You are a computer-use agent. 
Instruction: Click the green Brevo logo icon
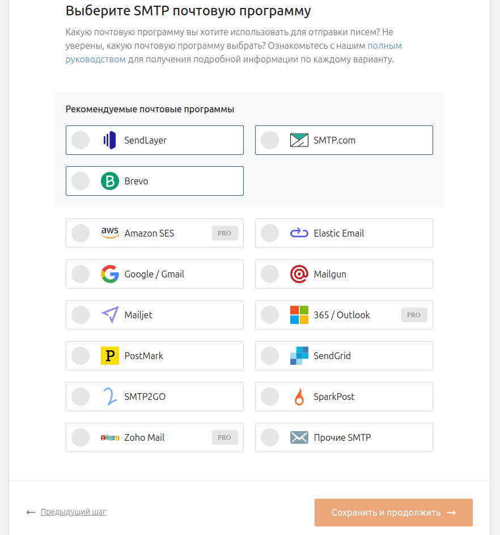pyautogui.click(x=109, y=181)
